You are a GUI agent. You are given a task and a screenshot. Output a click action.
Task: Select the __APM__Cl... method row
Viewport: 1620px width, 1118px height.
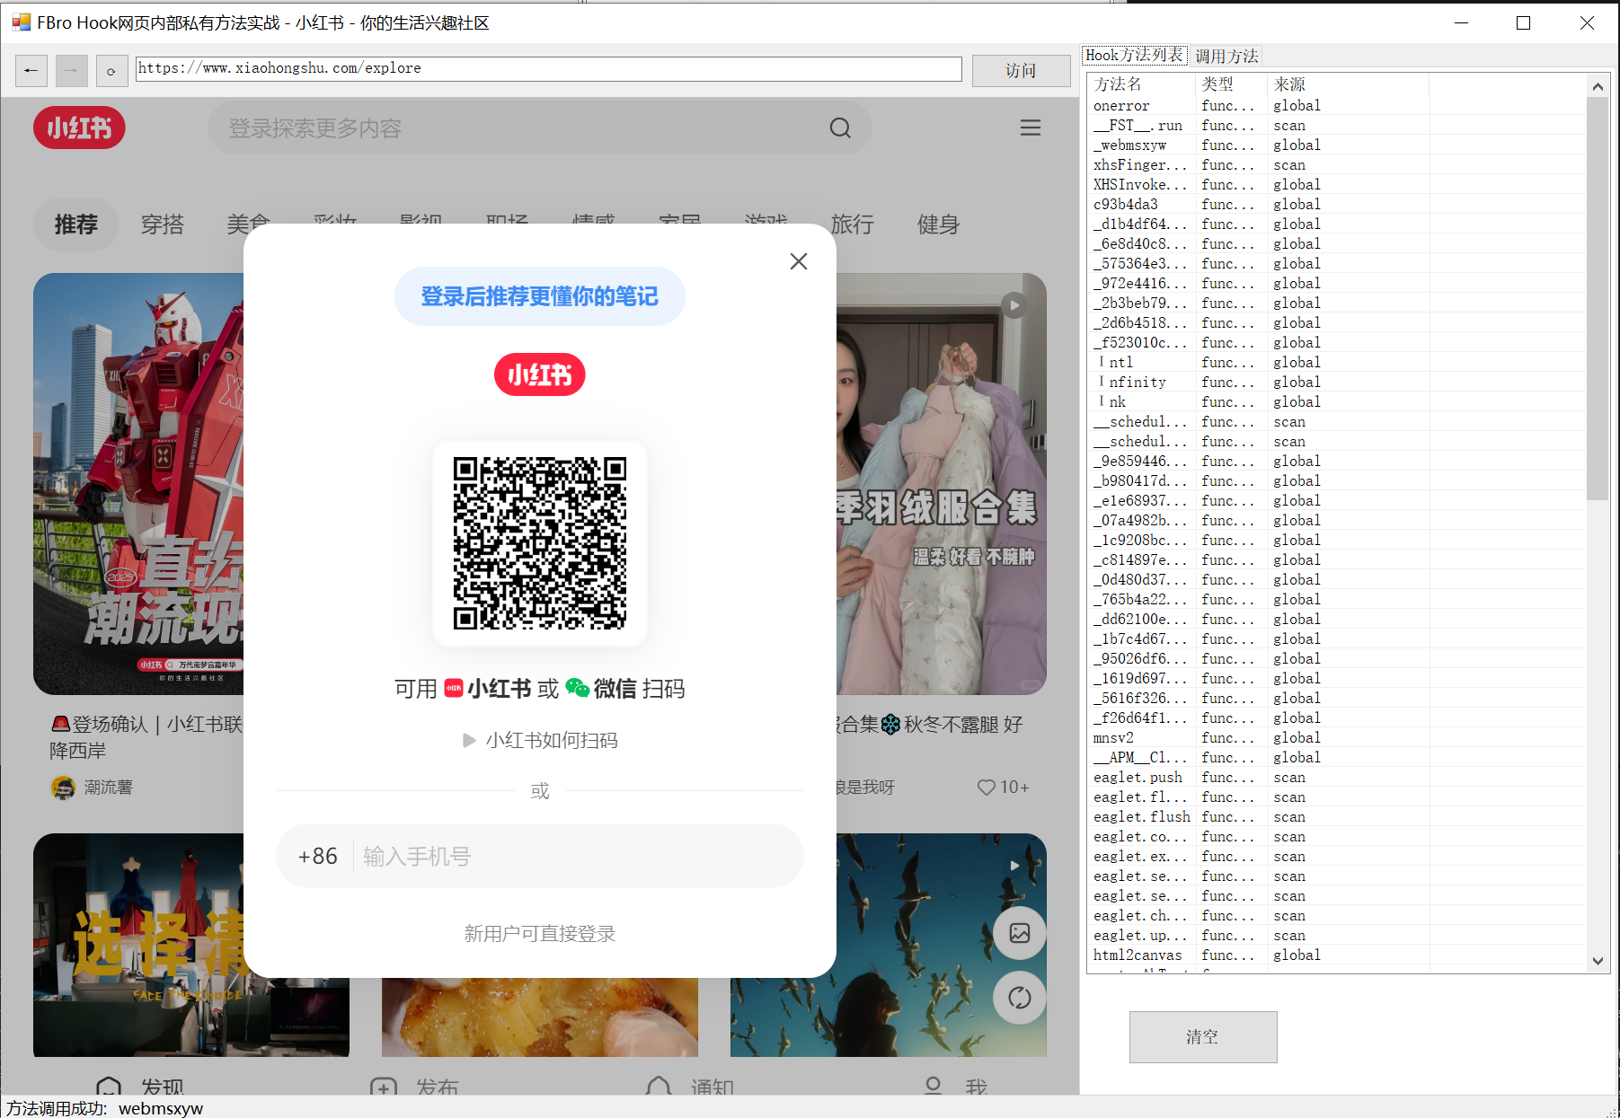[x=1336, y=758]
